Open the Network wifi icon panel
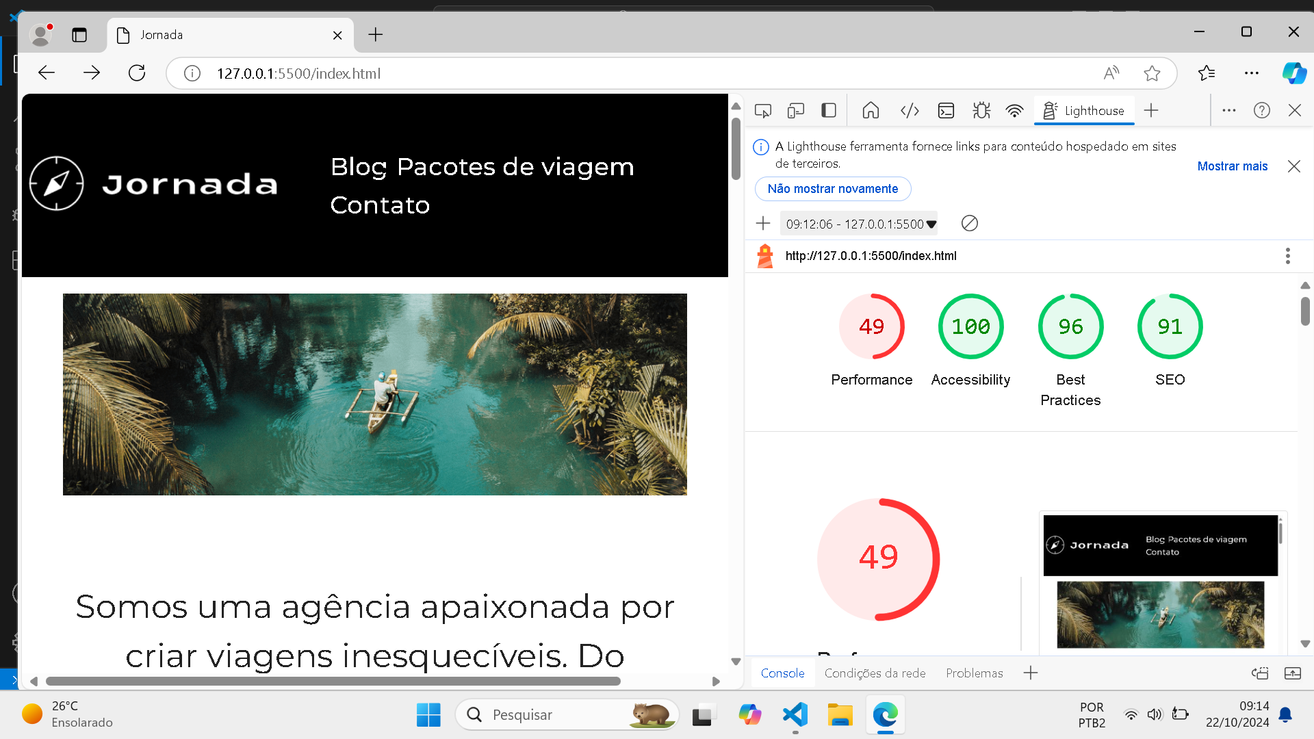Screen dimensions: 1314x739 coord(1014,111)
